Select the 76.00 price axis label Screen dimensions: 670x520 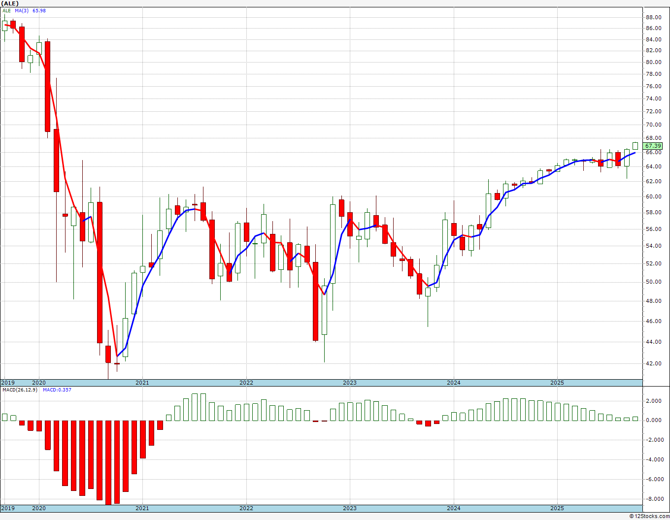pyautogui.click(x=653, y=86)
